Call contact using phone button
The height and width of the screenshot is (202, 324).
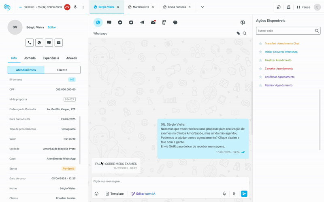tap(30, 43)
